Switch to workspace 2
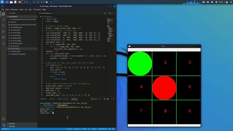 click(x=34, y=2)
